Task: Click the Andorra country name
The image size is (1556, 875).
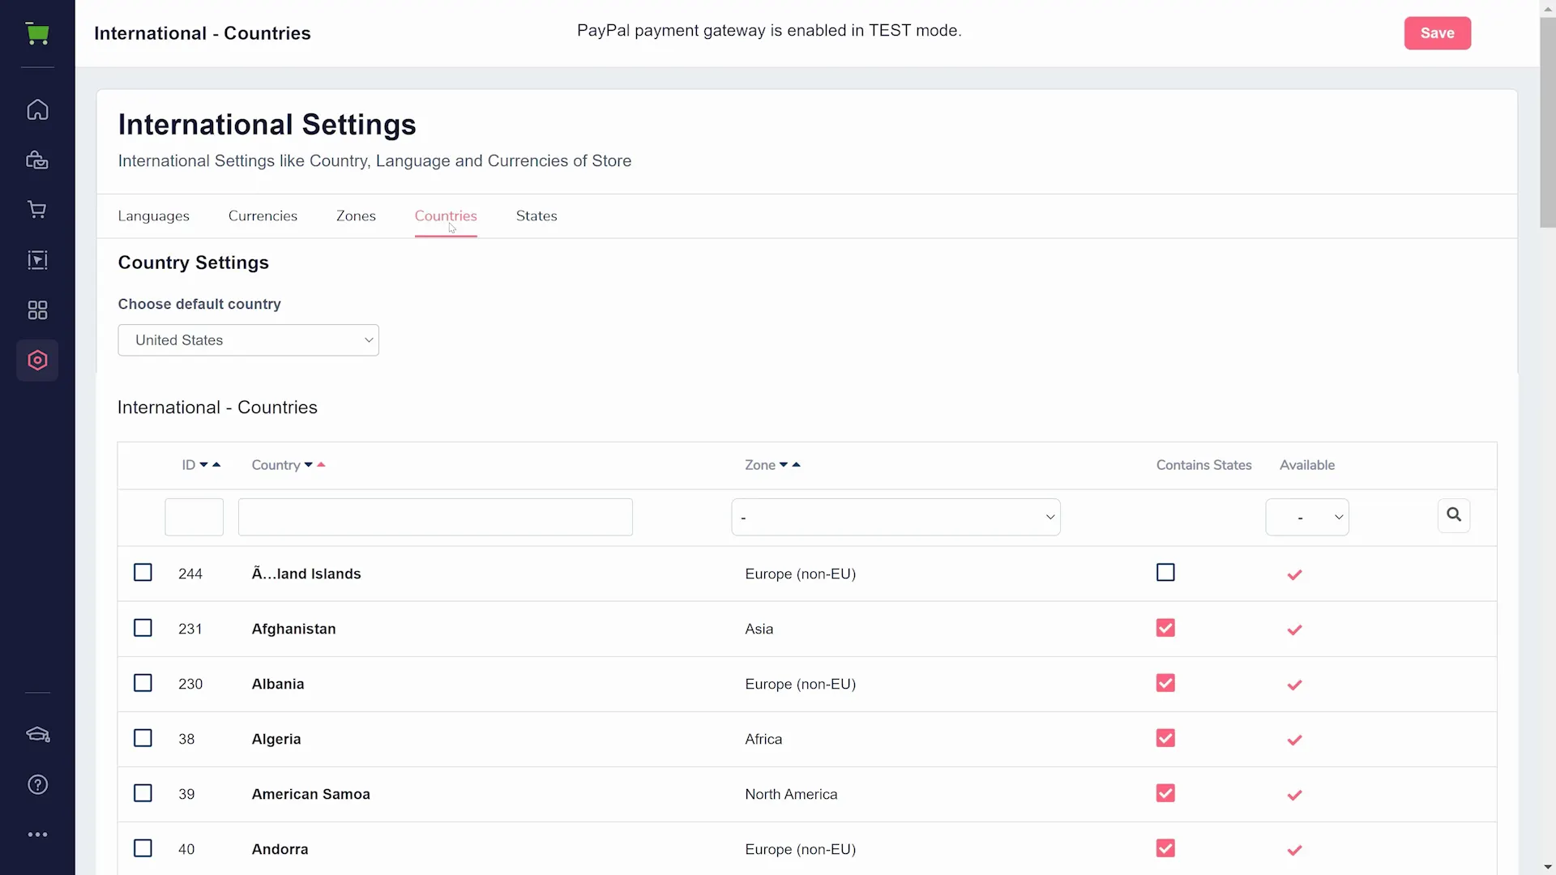Action: coord(280,849)
